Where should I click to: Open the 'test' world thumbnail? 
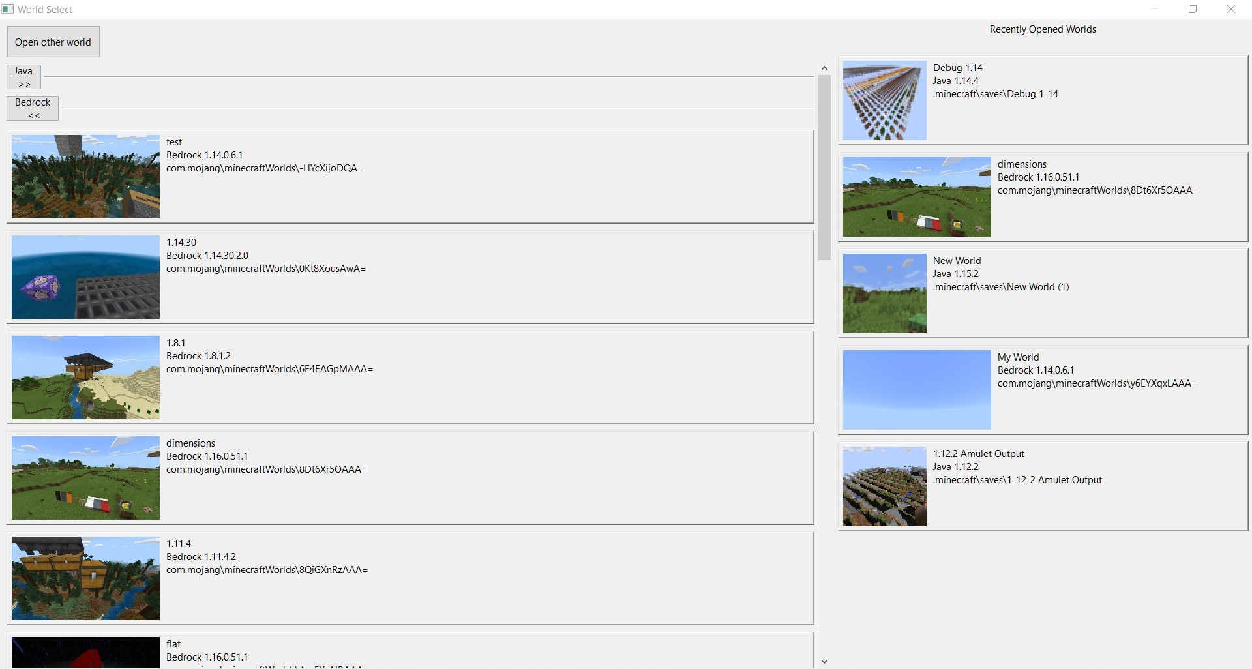click(x=85, y=177)
